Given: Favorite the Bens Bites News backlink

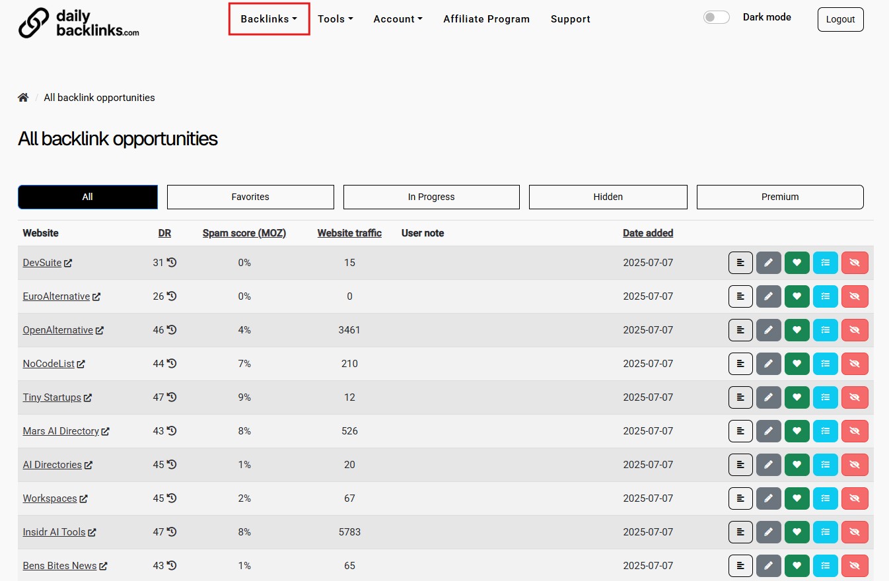Looking at the screenshot, I should click(x=797, y=566).
